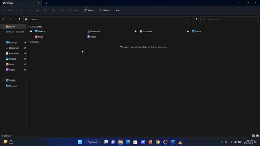Collapse the Quick access section
This screenshot has height=146, width=260.
click(x=29, y=27)
